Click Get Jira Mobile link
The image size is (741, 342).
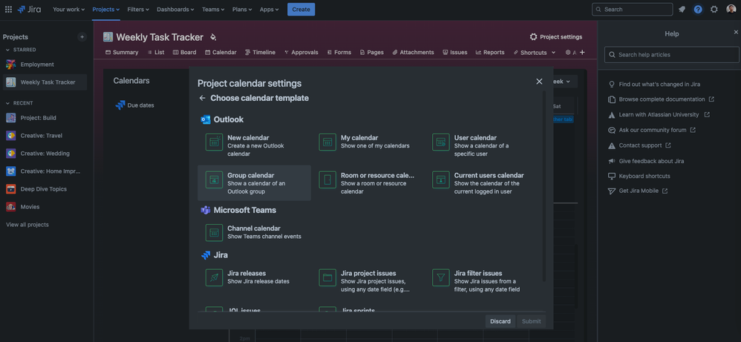pos(638,191)
